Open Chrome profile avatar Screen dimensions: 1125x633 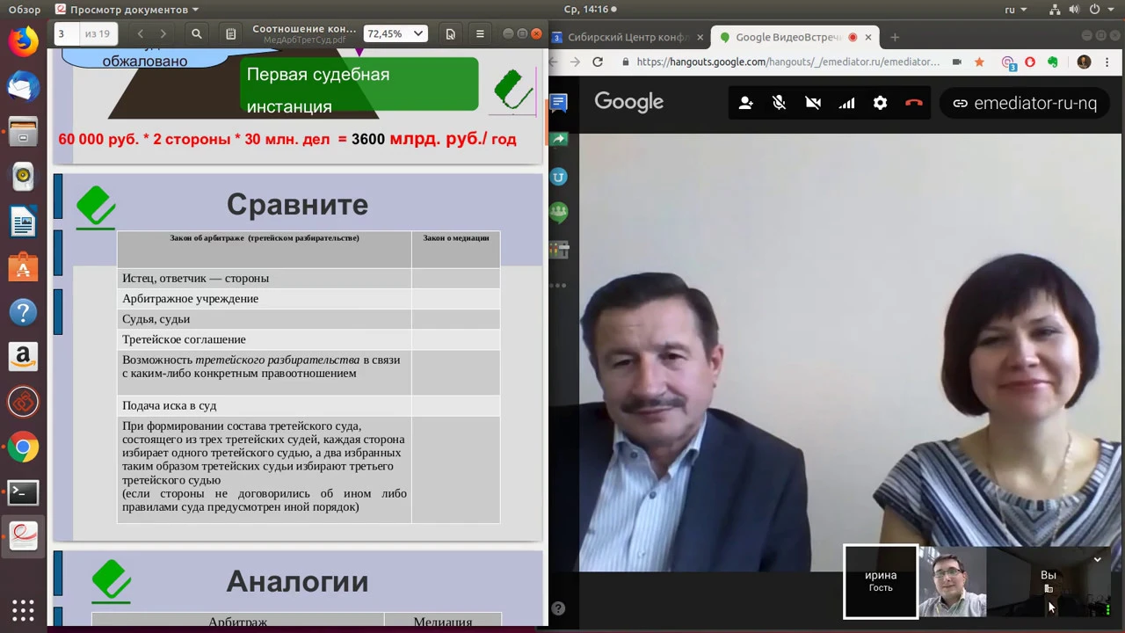[x=1084, y=62]
